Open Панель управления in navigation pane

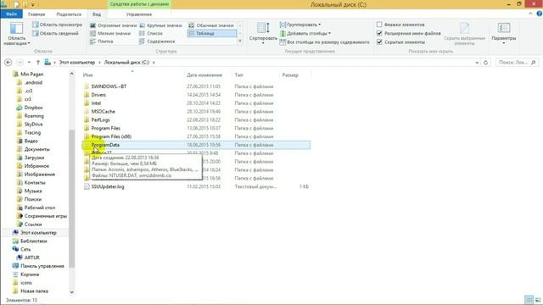[x=42, y=266]
